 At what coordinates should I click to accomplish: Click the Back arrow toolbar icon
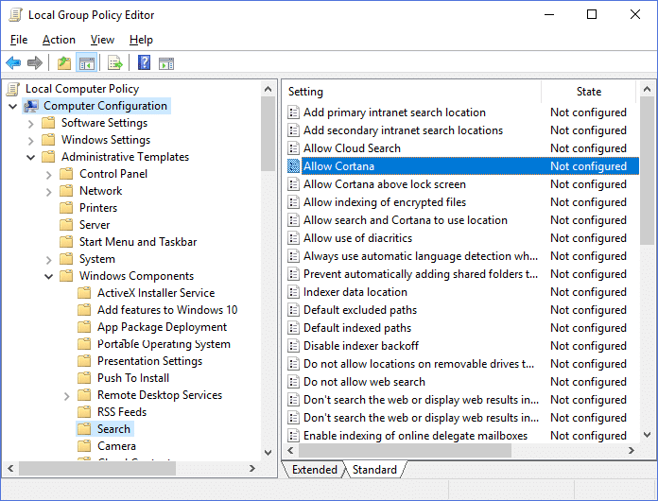[13, 63]
